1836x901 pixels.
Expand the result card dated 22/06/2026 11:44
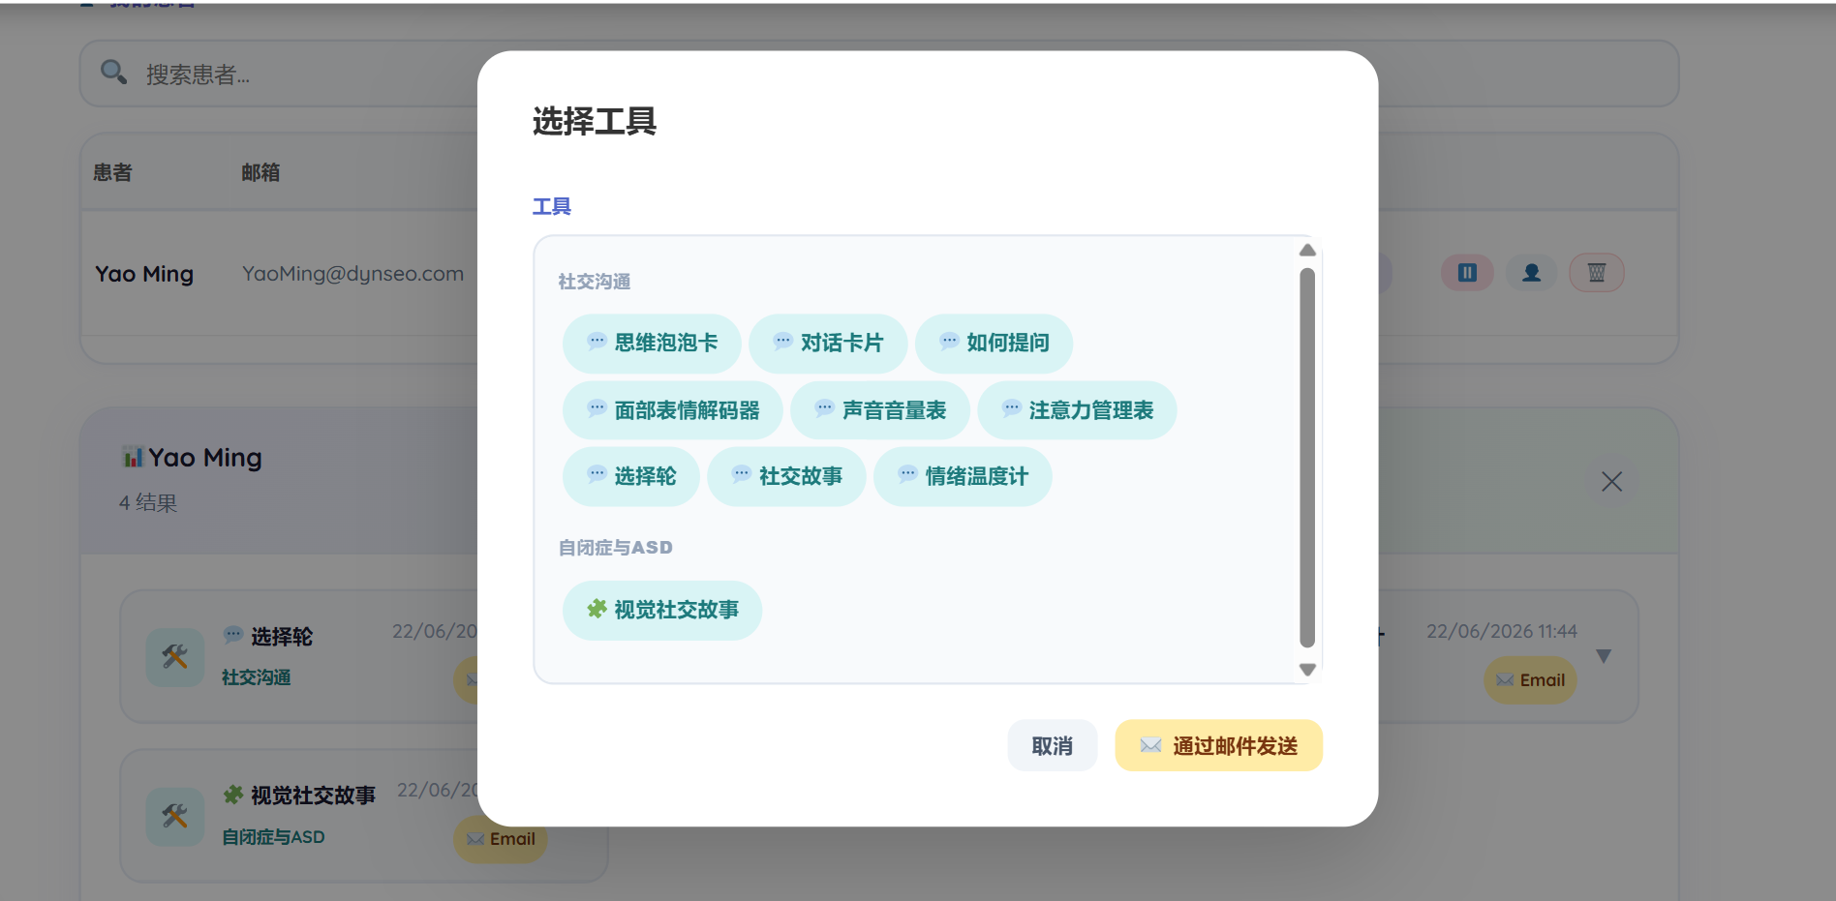coord(1604,656)
